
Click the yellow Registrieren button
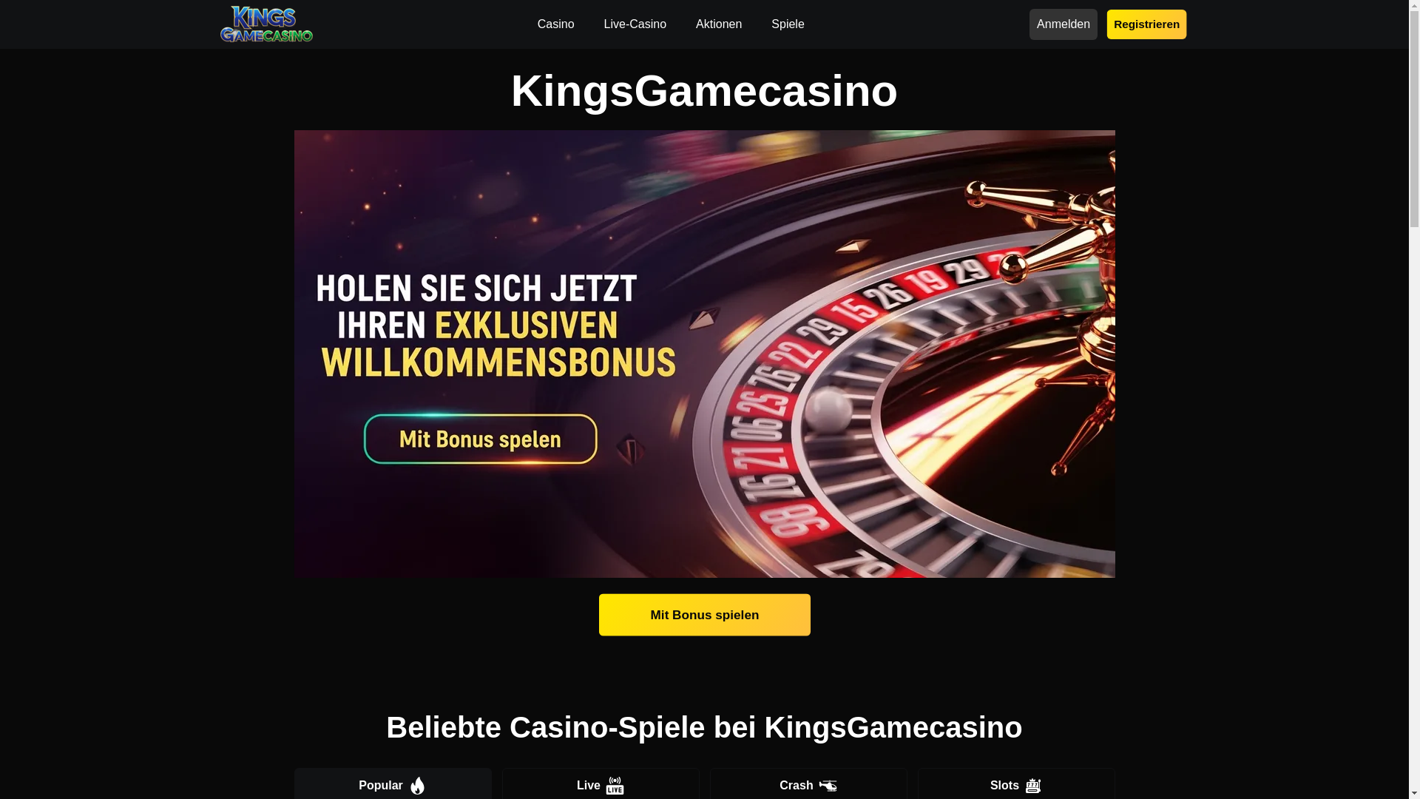(1146, 24)
